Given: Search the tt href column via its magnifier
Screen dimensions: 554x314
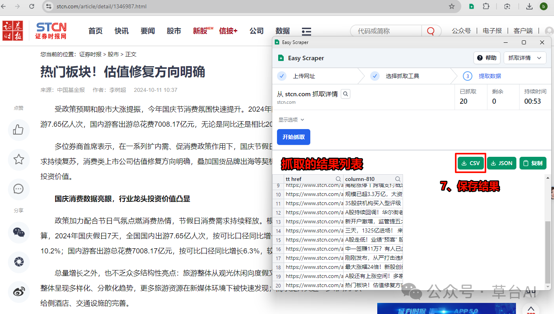Looking at the screenshot, I should (338, 179).
